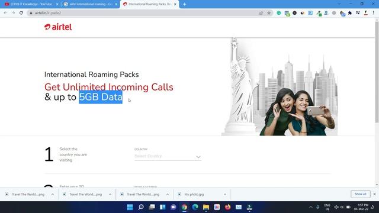Click the microphone tray icon
The height and width of the screenshot is (213, 379).
click(x=318, y=207)
